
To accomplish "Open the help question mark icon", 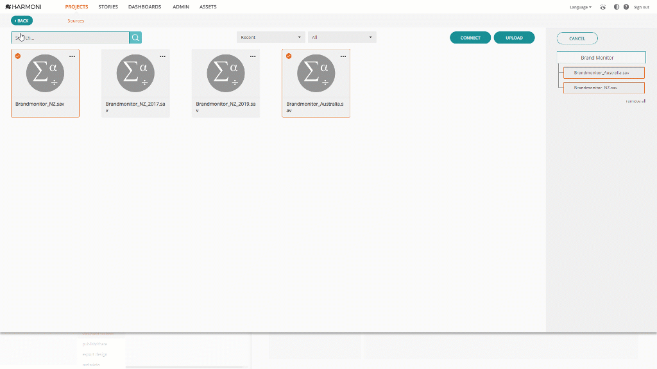I will coord(626,7).
